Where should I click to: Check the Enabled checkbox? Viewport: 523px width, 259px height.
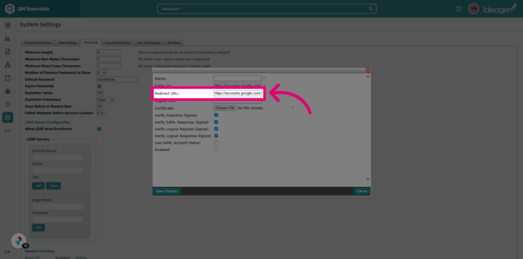(216, 149)
